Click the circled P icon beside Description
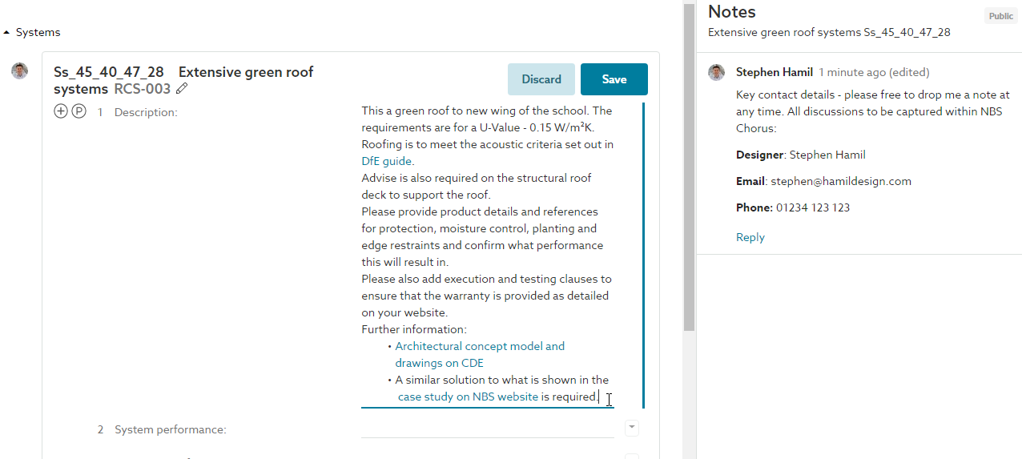 pos(78,111)
